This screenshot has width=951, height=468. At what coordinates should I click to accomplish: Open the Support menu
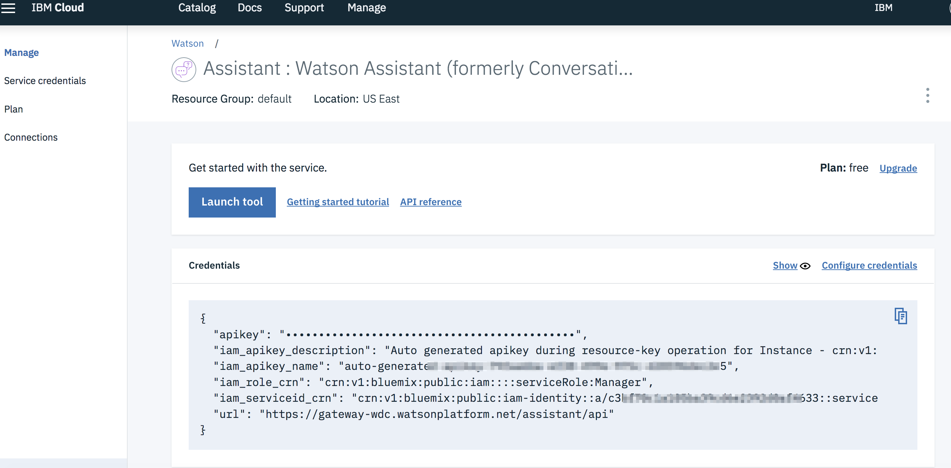[304, 8]
